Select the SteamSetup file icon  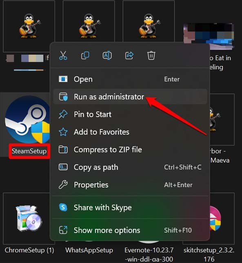click(x=27, y=119)
